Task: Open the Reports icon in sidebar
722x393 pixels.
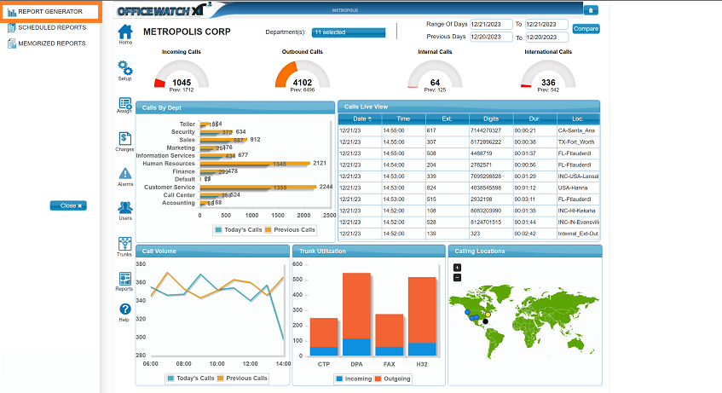Action: click(124, 278)
